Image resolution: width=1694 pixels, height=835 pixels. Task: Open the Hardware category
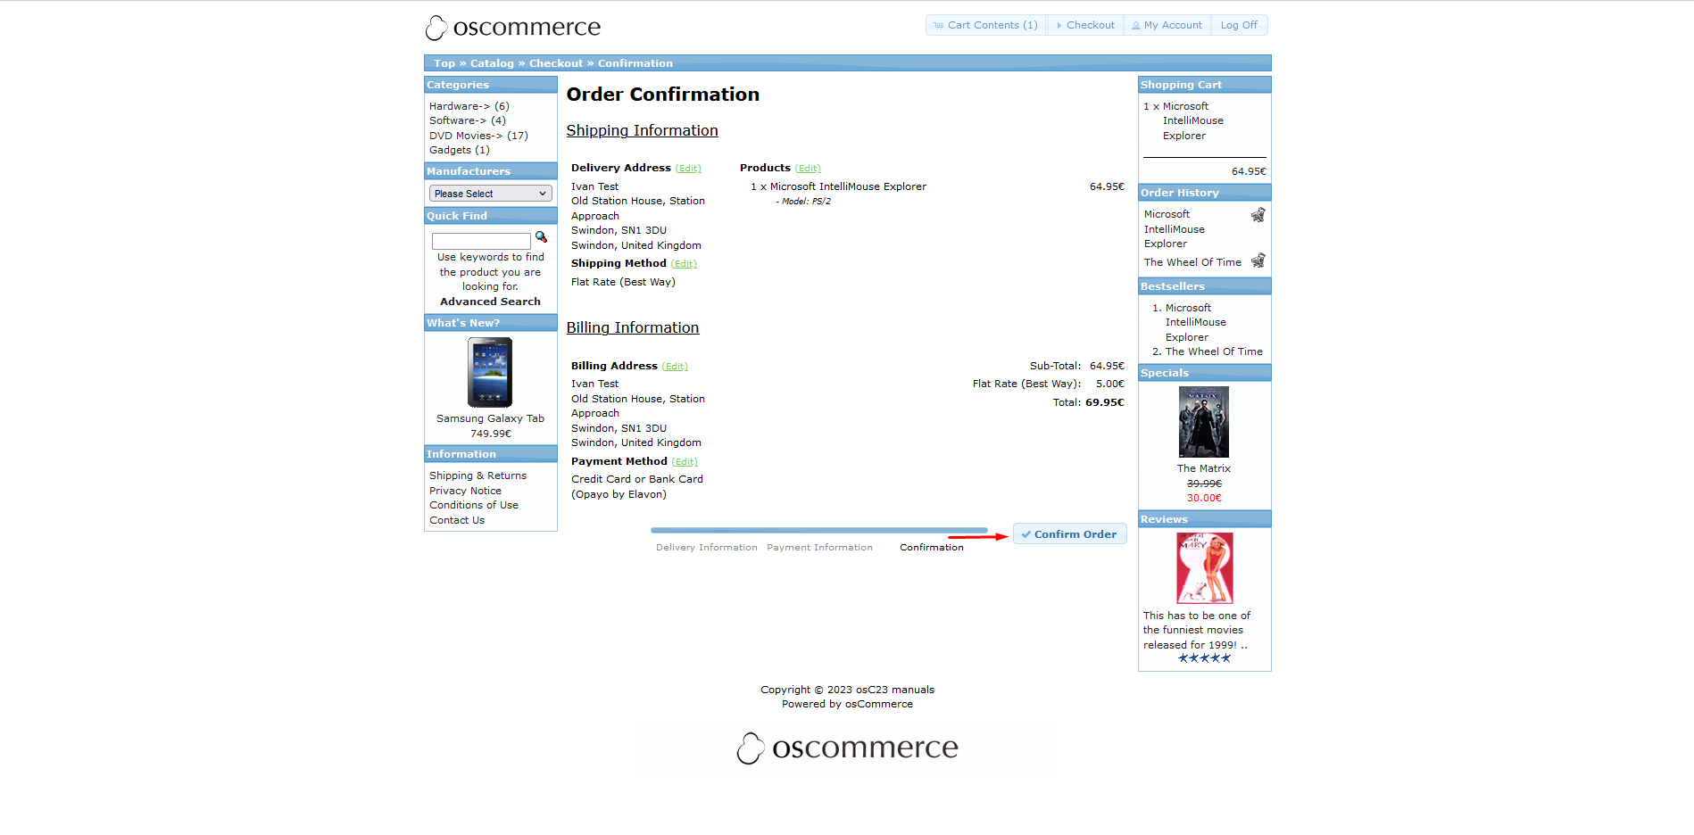point(460,106)
